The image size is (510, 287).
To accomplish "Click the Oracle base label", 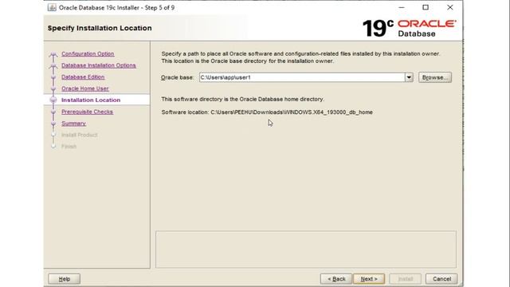I will pyautogui.click(x=177, y=77).
